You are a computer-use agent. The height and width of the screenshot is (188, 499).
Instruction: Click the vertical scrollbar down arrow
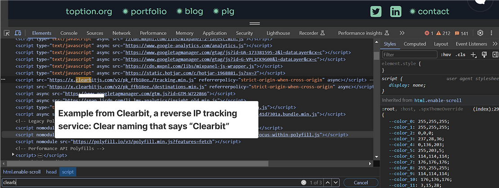[x=377, y=157]
